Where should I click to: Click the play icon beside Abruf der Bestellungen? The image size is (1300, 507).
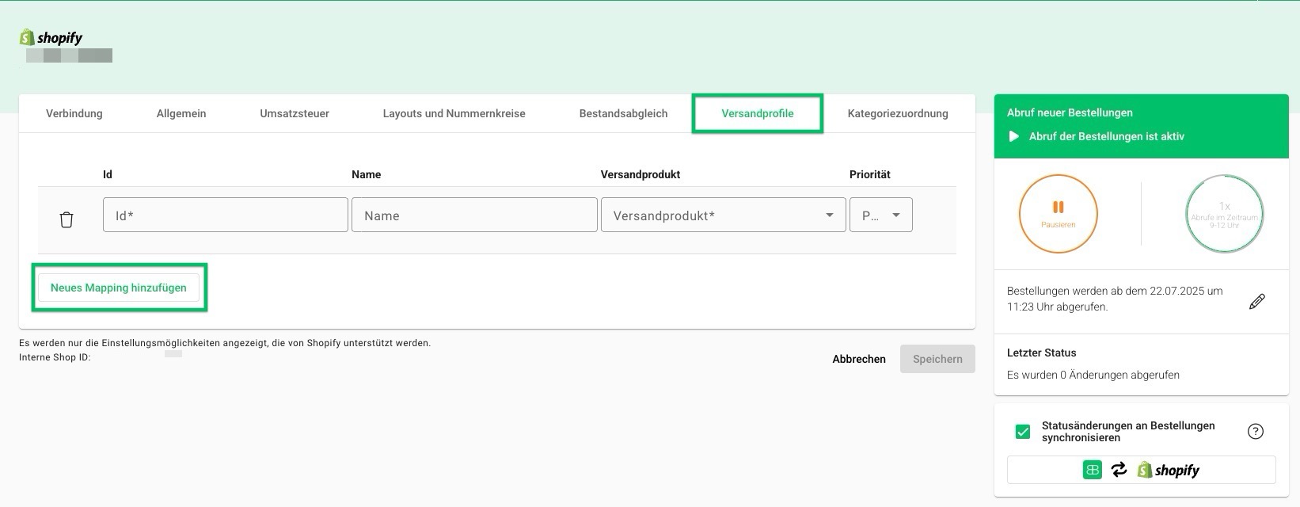1013,136
